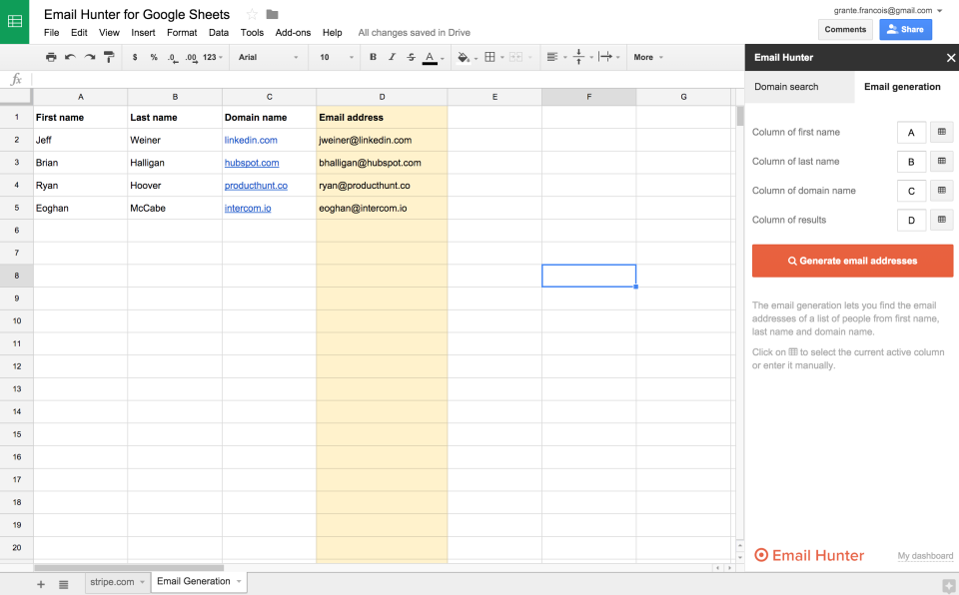
Task: Select cell jweiner@linkedin.com
Action: point(382,140)
